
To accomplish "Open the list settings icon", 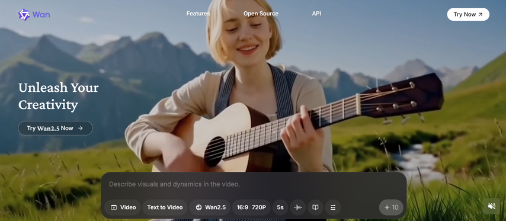I will coord(333,207).
